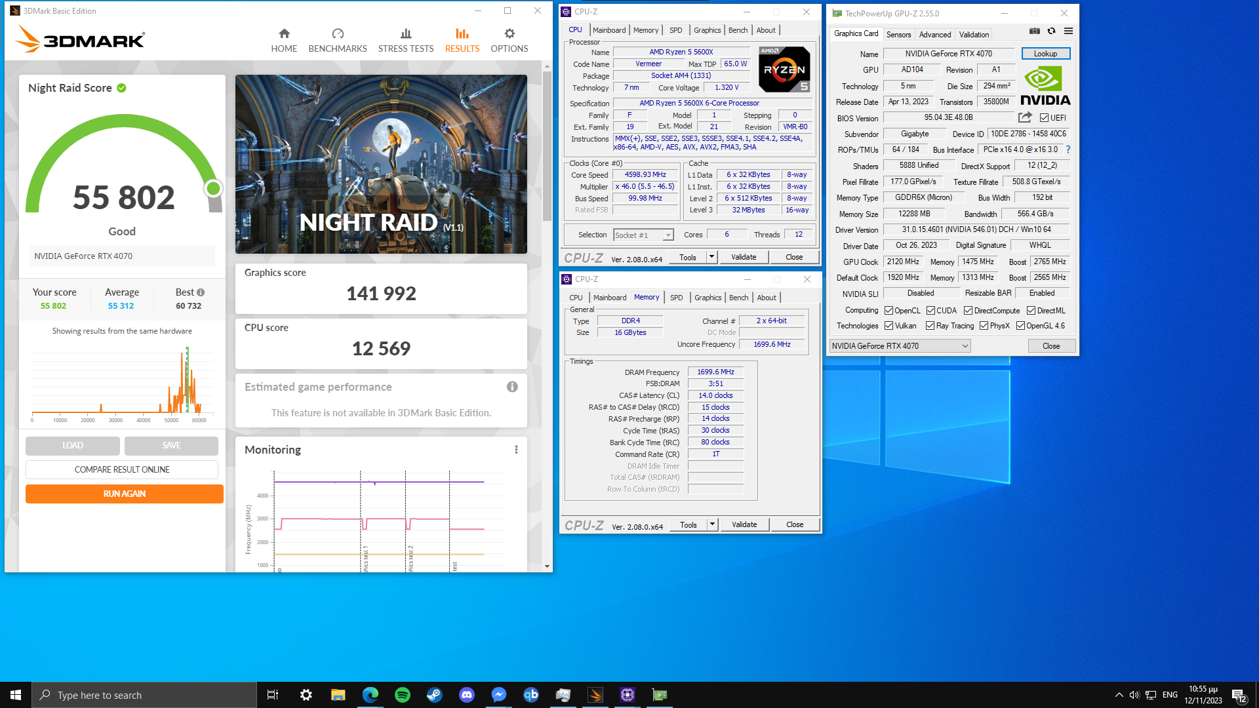Screen dimensions: 1259x708
Task: Switch to CPU-Z taskbar icon
Action: [628, 695]
